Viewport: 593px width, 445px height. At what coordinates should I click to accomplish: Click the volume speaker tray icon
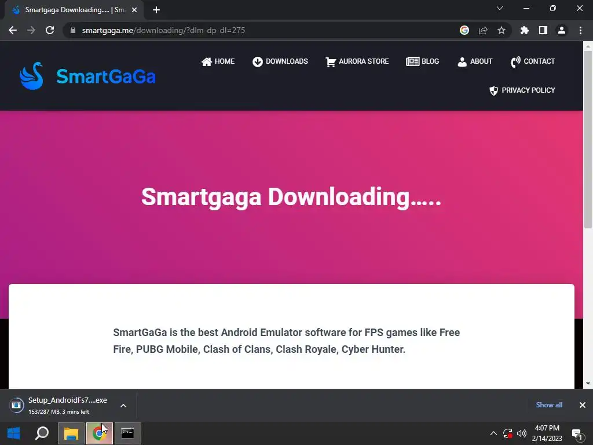522,433
